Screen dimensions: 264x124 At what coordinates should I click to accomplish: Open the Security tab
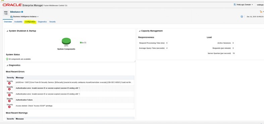(52, 22)
